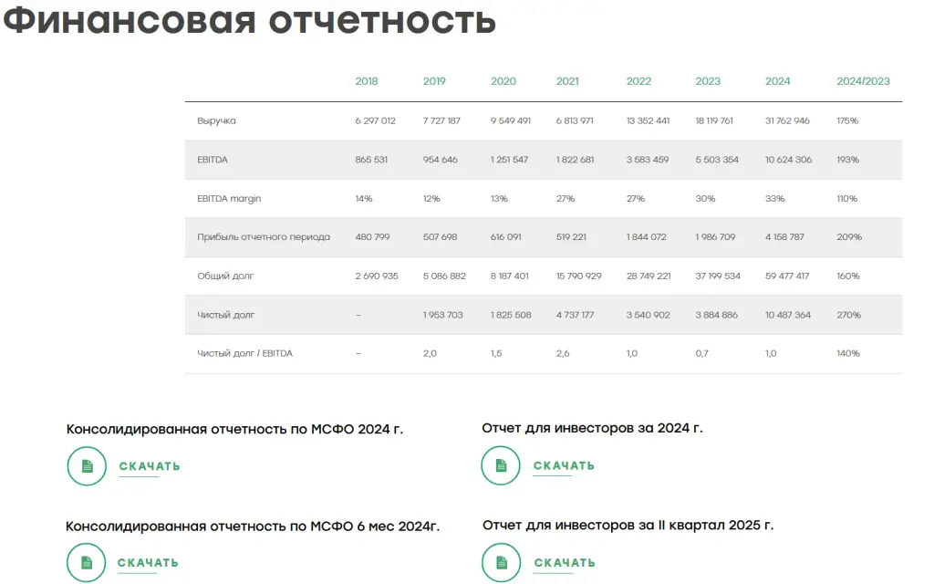
Task: Click total debt value 2 690 935
Action: click(x=377, y=276)
